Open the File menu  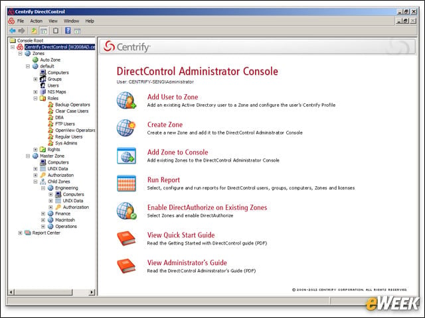pyautogui.click(x=21, y=21)
